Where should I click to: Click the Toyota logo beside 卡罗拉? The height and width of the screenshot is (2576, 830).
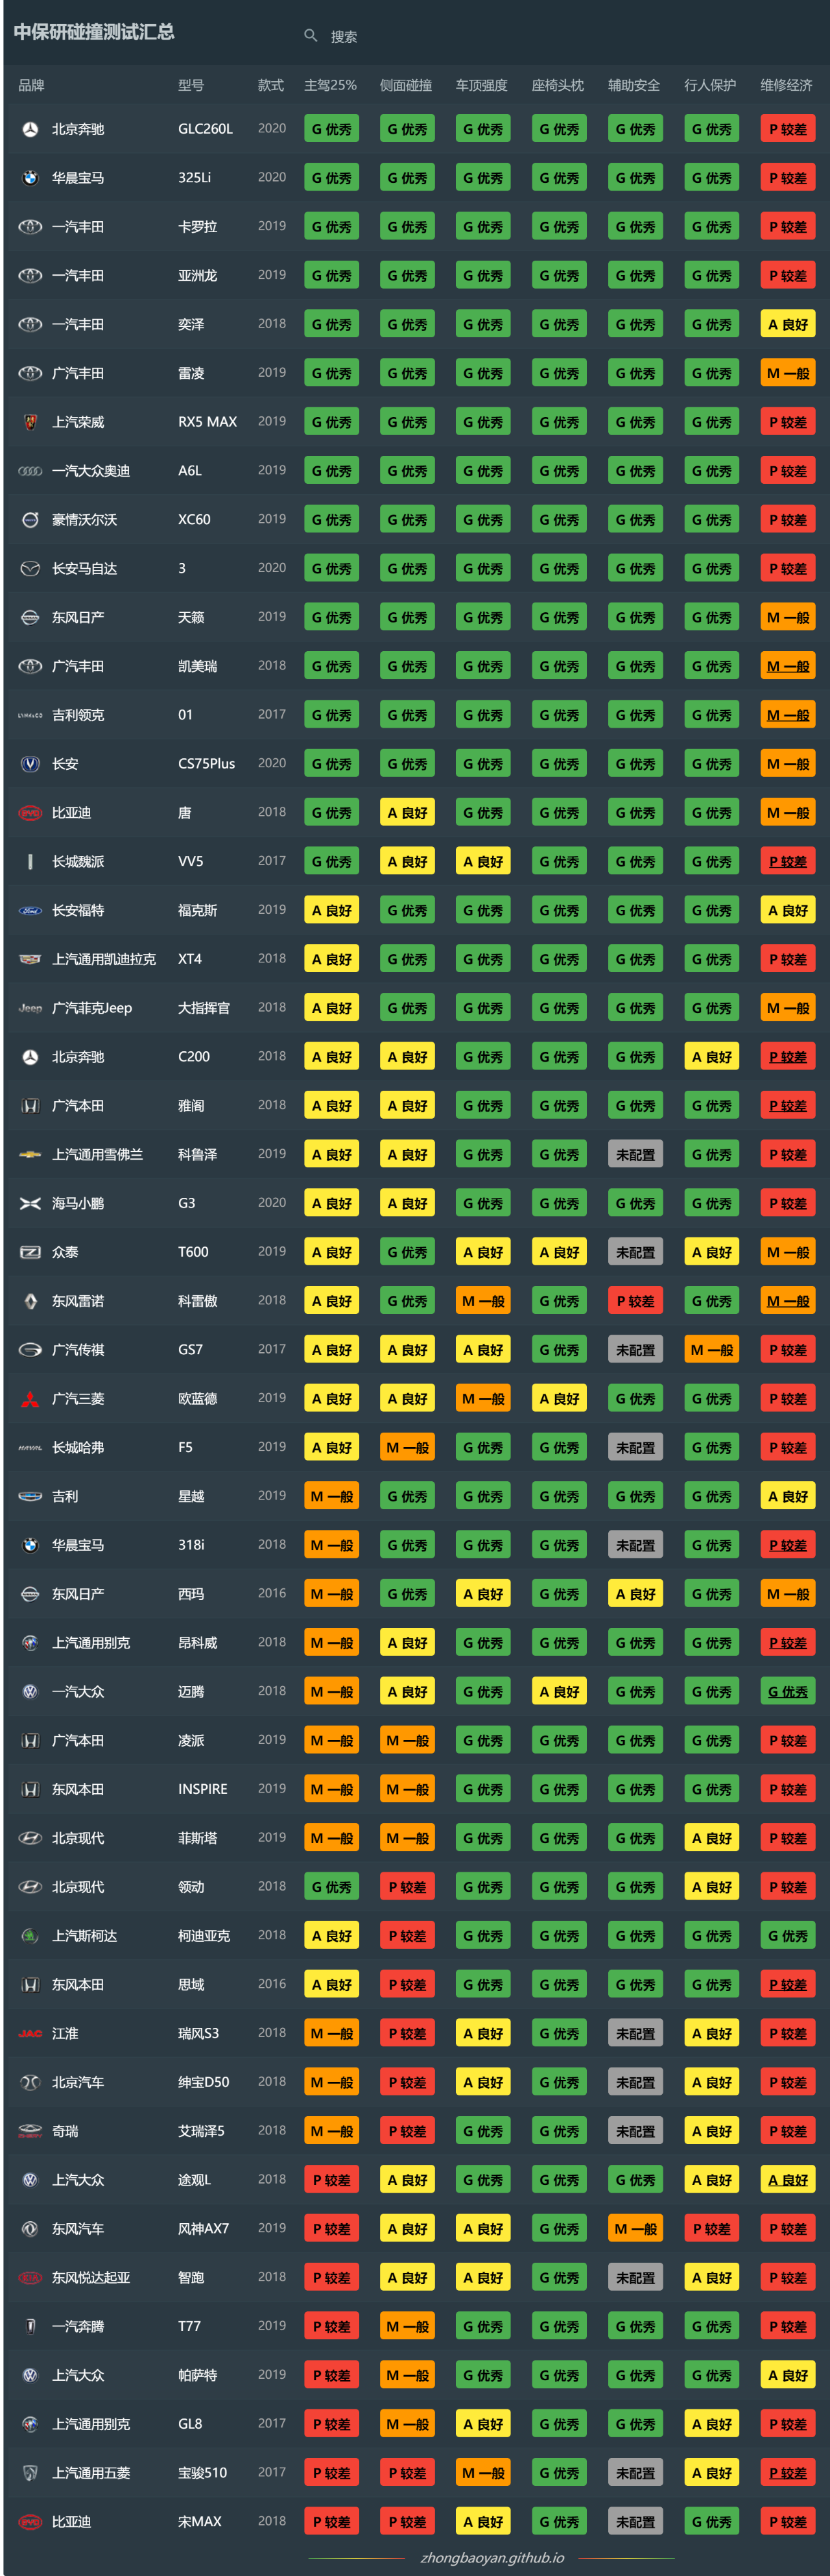tap(30, 227)
